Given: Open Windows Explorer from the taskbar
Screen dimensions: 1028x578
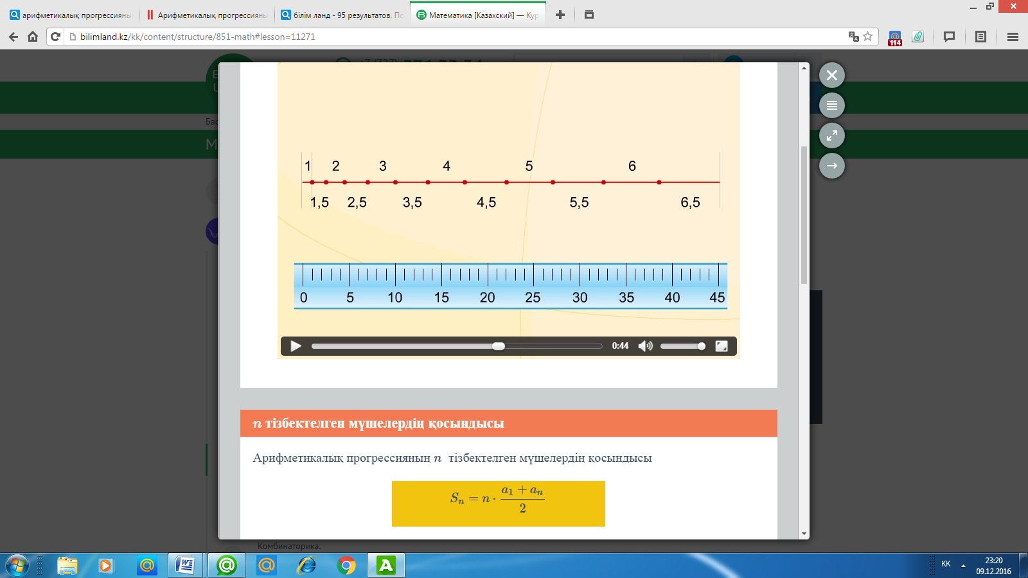Looking at the screenshot, I should click(x=67, y=566).
